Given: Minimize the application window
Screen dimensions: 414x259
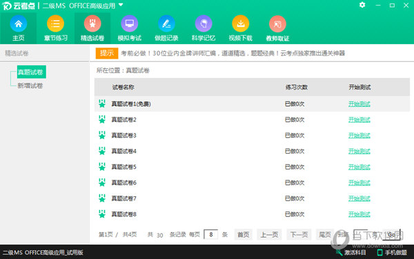Looking at the screenshot, I should (x=378, y=6).
